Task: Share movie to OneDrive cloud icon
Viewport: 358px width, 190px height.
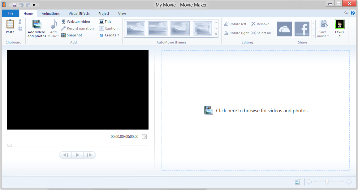Action: tap(284, 29)
